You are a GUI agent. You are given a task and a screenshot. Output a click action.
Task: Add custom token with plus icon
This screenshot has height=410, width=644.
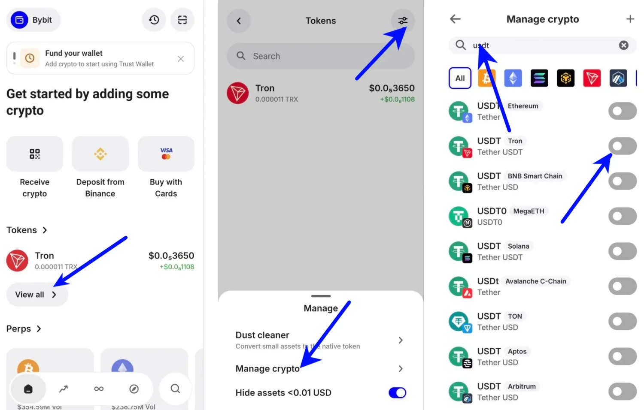click(630, 19)
